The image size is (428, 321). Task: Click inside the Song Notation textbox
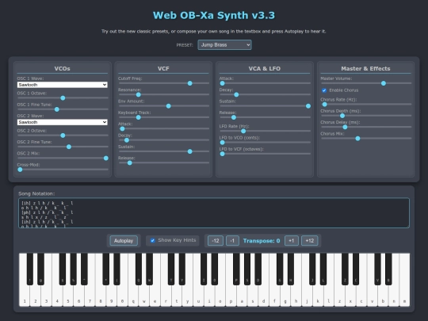coord(214,213)
